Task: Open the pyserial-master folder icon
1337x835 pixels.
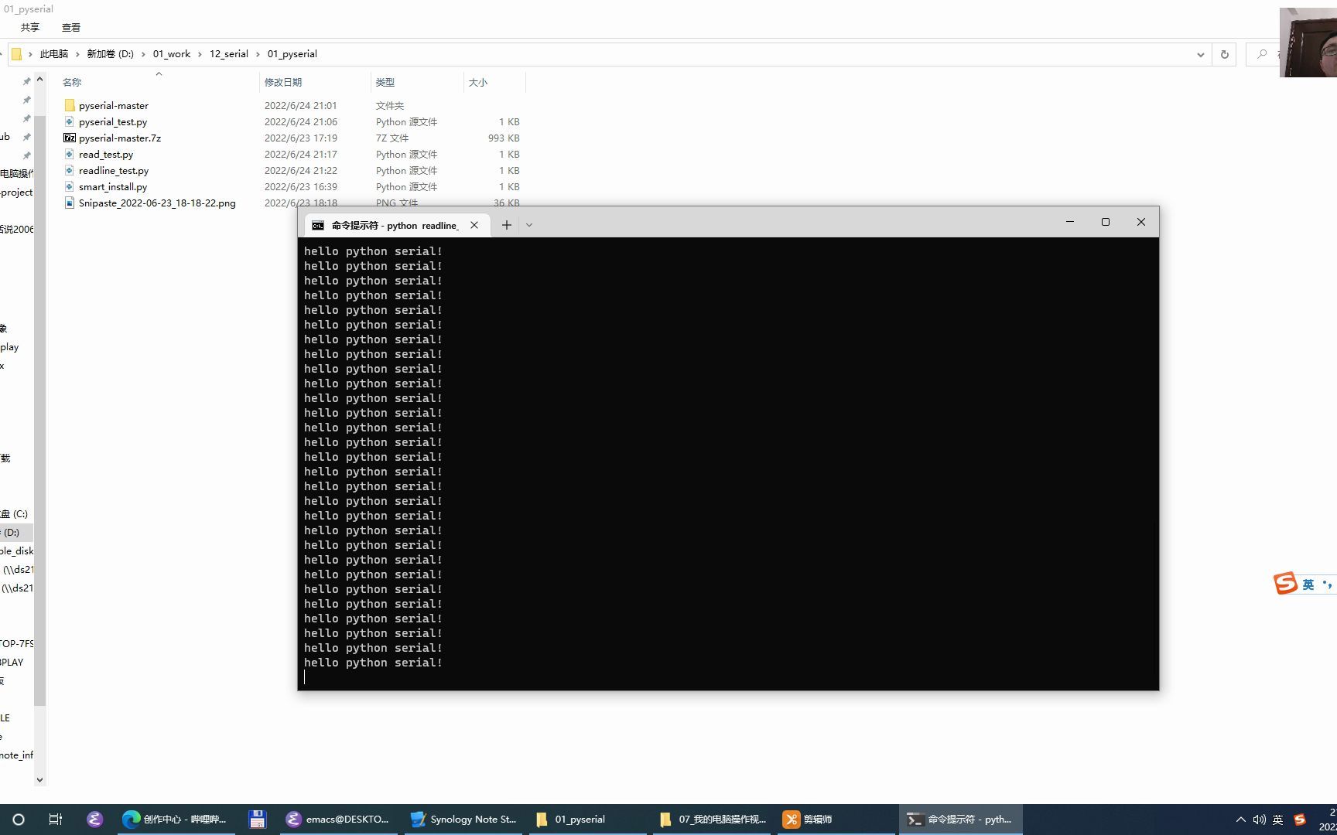Action: coord(70,105)
